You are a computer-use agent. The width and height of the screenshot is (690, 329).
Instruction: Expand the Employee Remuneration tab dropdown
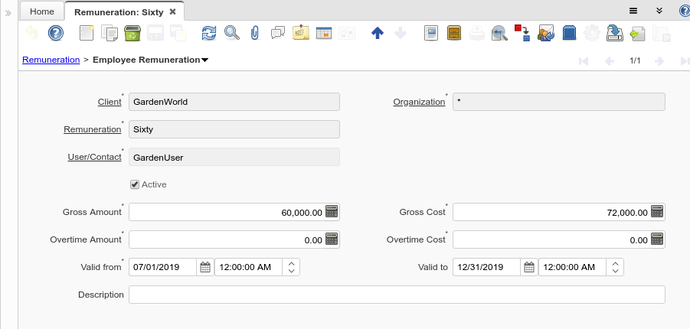205,60
